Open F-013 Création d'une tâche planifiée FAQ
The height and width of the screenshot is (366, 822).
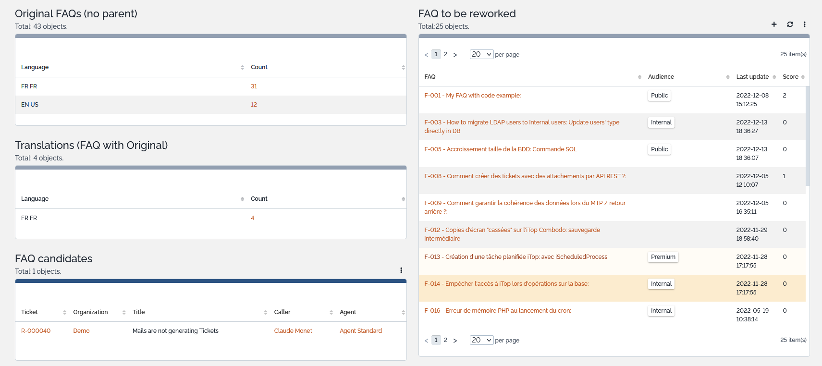pyautogui.click(x=515, y=257)
